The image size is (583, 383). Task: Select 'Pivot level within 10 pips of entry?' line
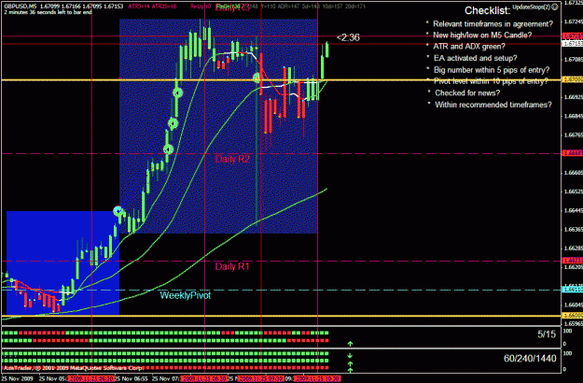[x=491, y=81]
